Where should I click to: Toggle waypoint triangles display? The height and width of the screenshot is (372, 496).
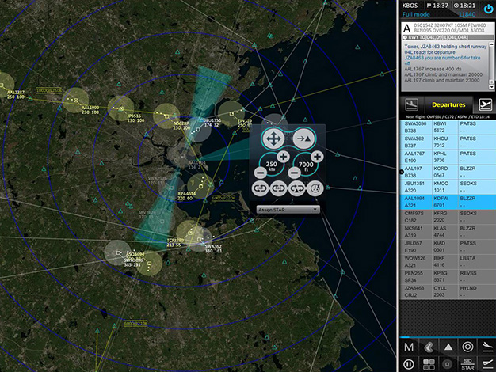click(x=448, y=347)
